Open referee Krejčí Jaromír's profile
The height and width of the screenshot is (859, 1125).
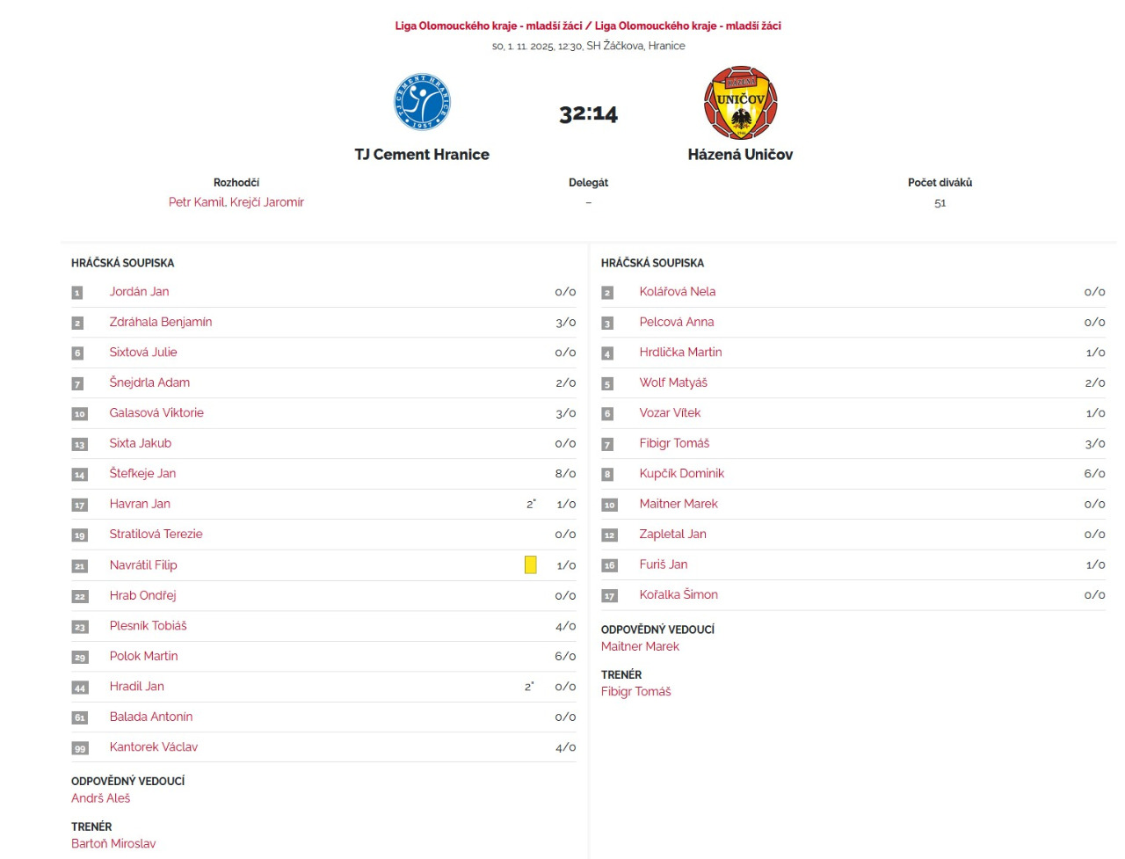click(x=267, y=202)
